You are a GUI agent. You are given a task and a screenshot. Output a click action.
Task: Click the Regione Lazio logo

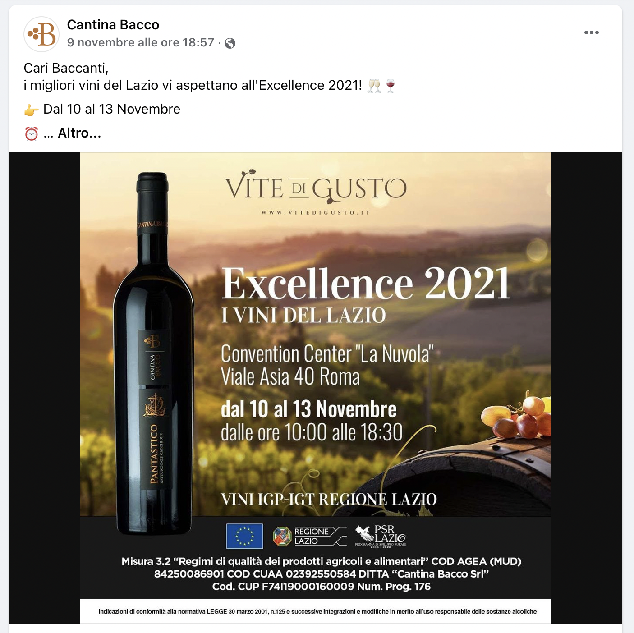click(x=310, y=536)
